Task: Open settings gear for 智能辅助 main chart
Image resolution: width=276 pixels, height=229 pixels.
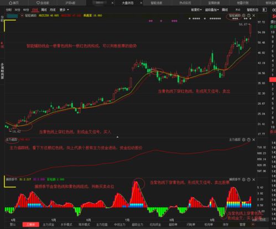Action: (243, 15)
